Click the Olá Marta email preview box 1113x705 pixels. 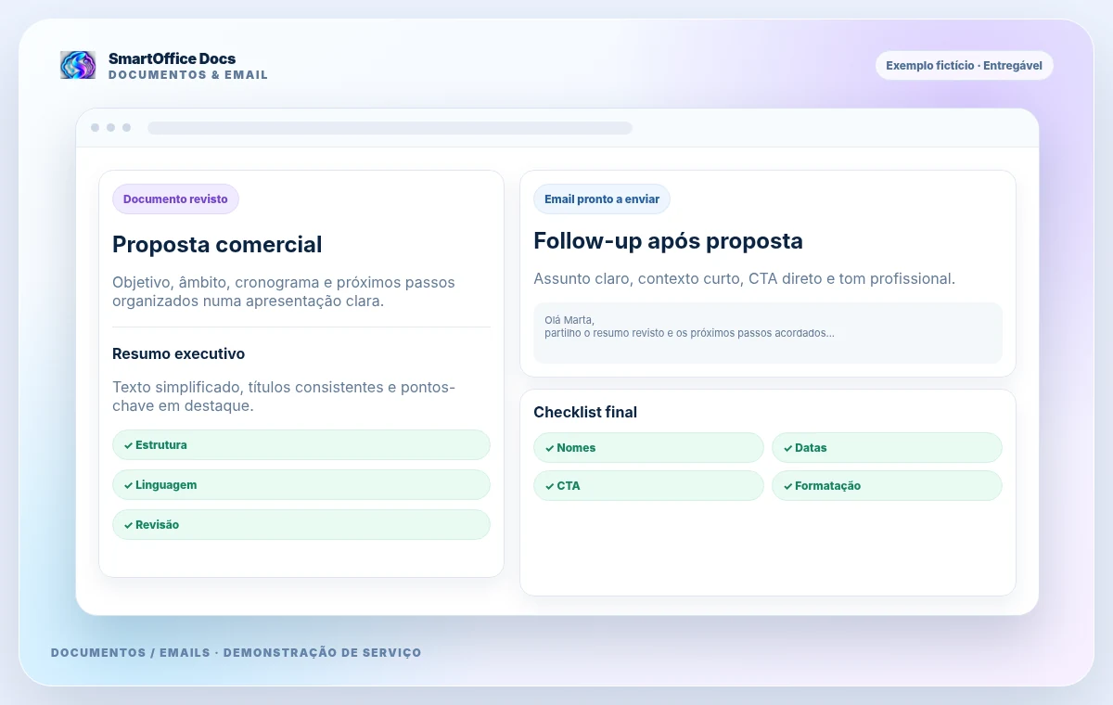(x=768, y=333)
